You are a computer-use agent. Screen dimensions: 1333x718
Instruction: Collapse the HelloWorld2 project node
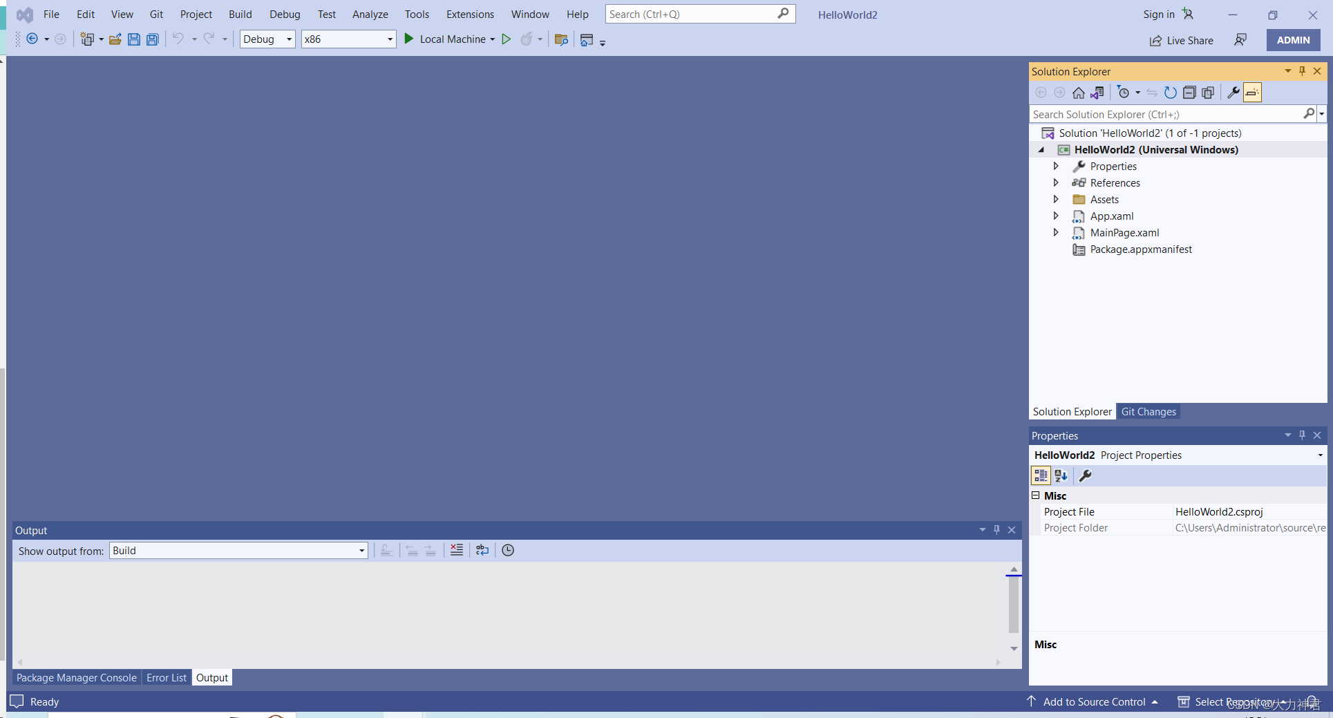click(x=1042, y=149)
